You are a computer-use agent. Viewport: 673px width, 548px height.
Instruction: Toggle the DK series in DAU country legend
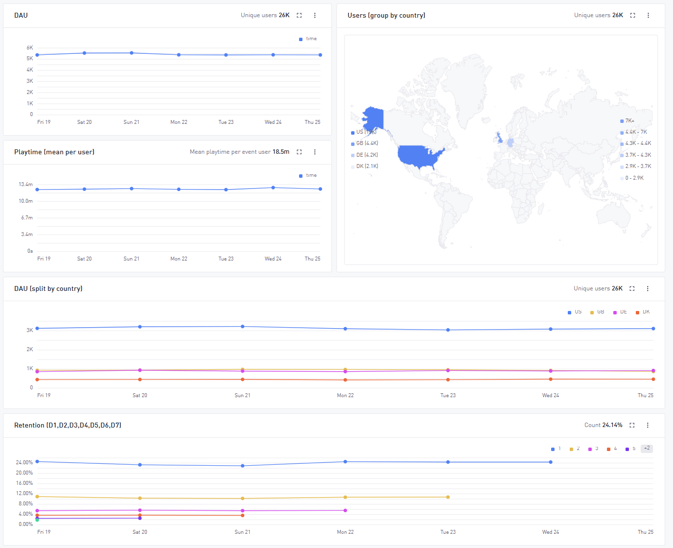click(x=643, y=312)
